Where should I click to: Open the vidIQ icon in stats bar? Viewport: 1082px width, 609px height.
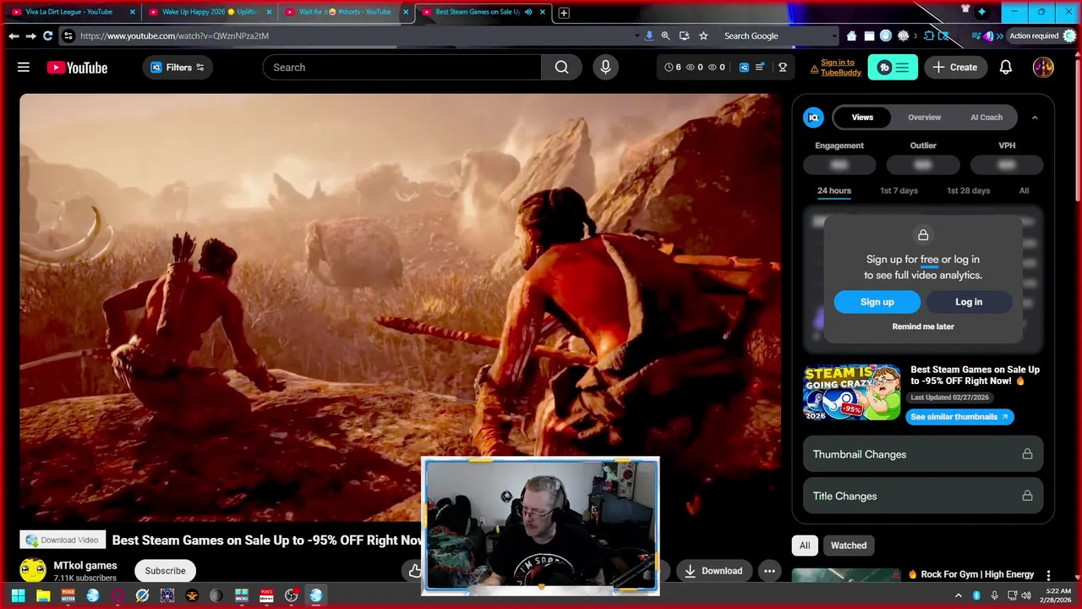pyautogui.click(x=744, y=68)
